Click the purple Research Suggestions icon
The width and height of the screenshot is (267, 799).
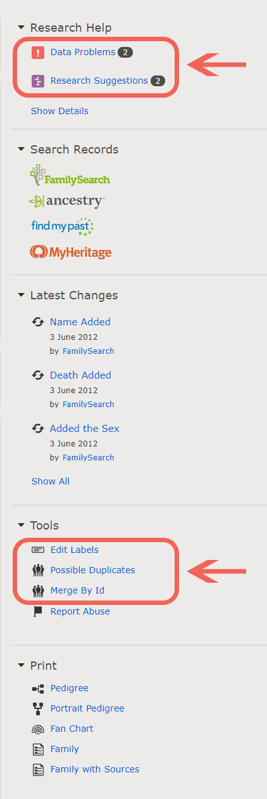(x=37, y=81)
